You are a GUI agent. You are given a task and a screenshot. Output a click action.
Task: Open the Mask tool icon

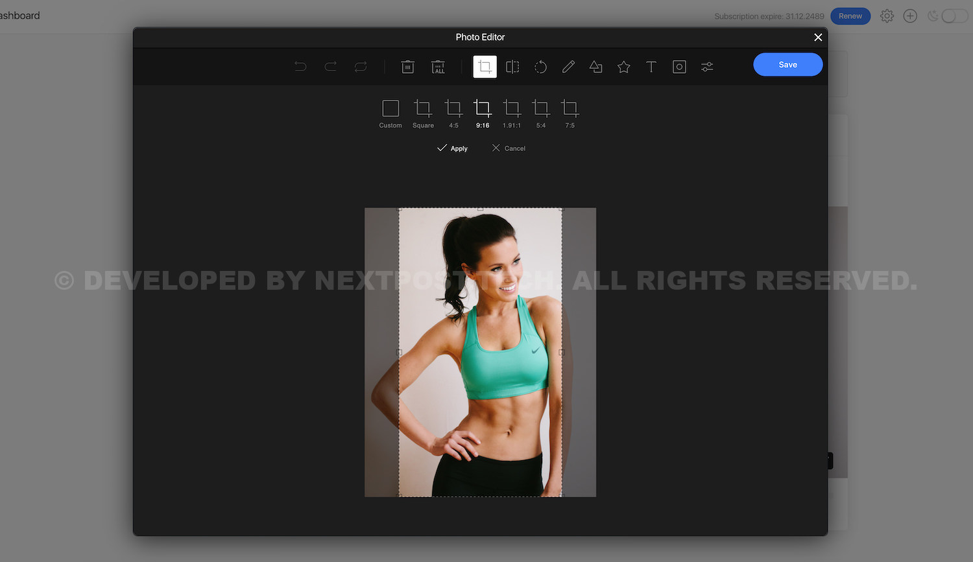point(679,66)
